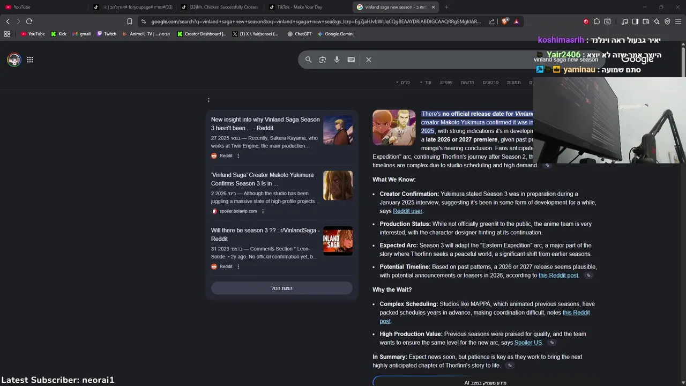686x386 pixels.
Task: Close the vinland saga new season tab
Action: [433, 7]
